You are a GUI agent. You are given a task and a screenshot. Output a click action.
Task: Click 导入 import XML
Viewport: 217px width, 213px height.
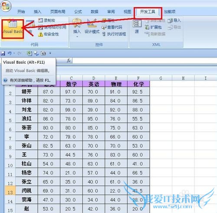click(x=174, y=20)
